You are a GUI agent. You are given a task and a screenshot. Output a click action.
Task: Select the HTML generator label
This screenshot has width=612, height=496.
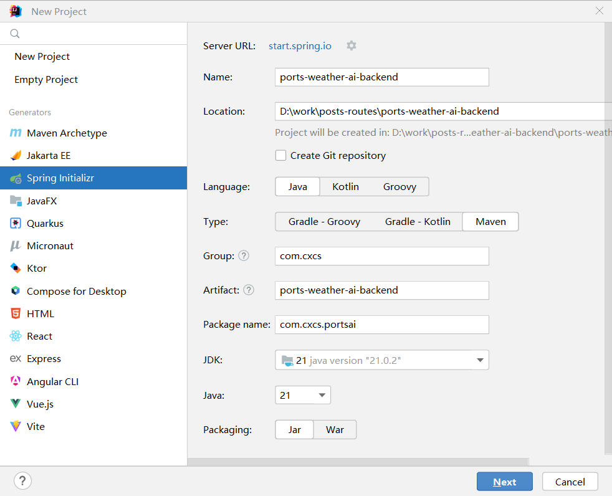[41, 314]
